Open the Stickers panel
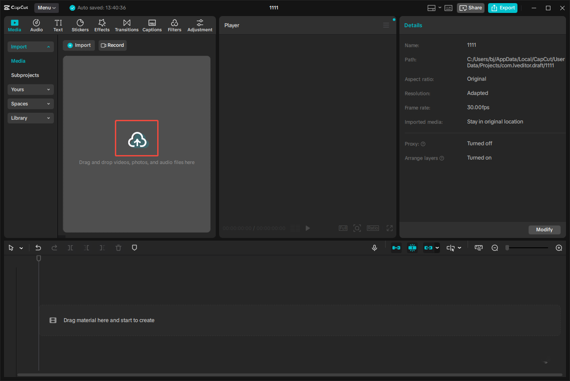 point(80,25)
